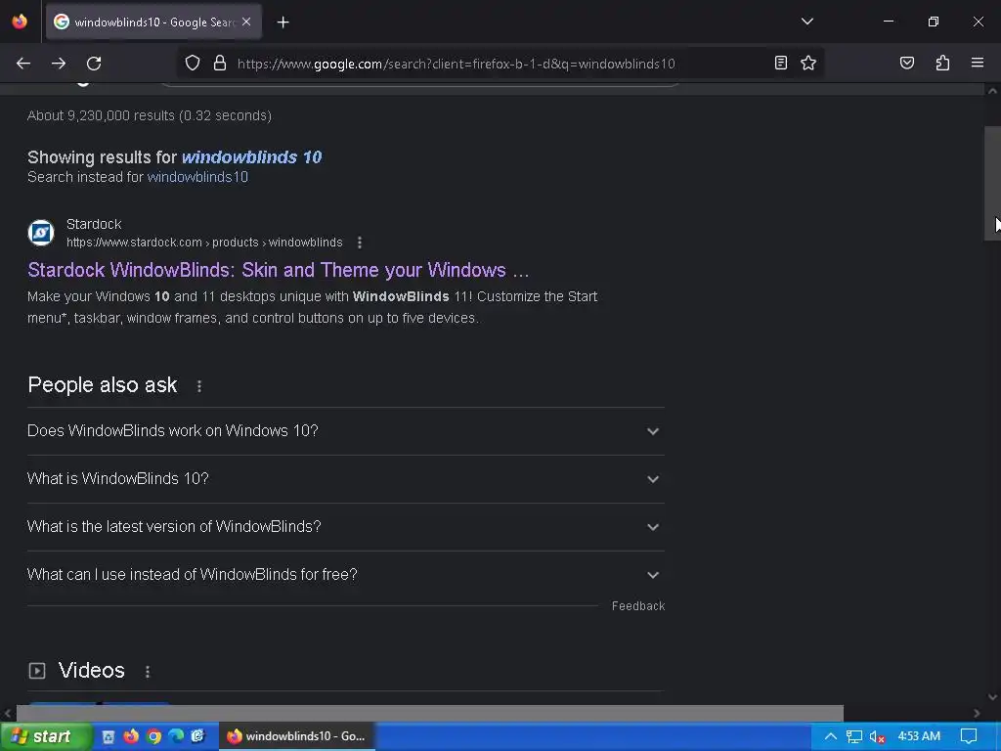
Task: Open Stardock WindowBlinds result title link
Action: pos(279,270)
